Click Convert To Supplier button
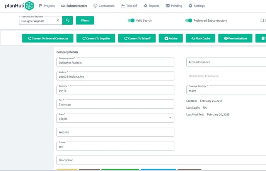266x171 pixels. (96, 38)
